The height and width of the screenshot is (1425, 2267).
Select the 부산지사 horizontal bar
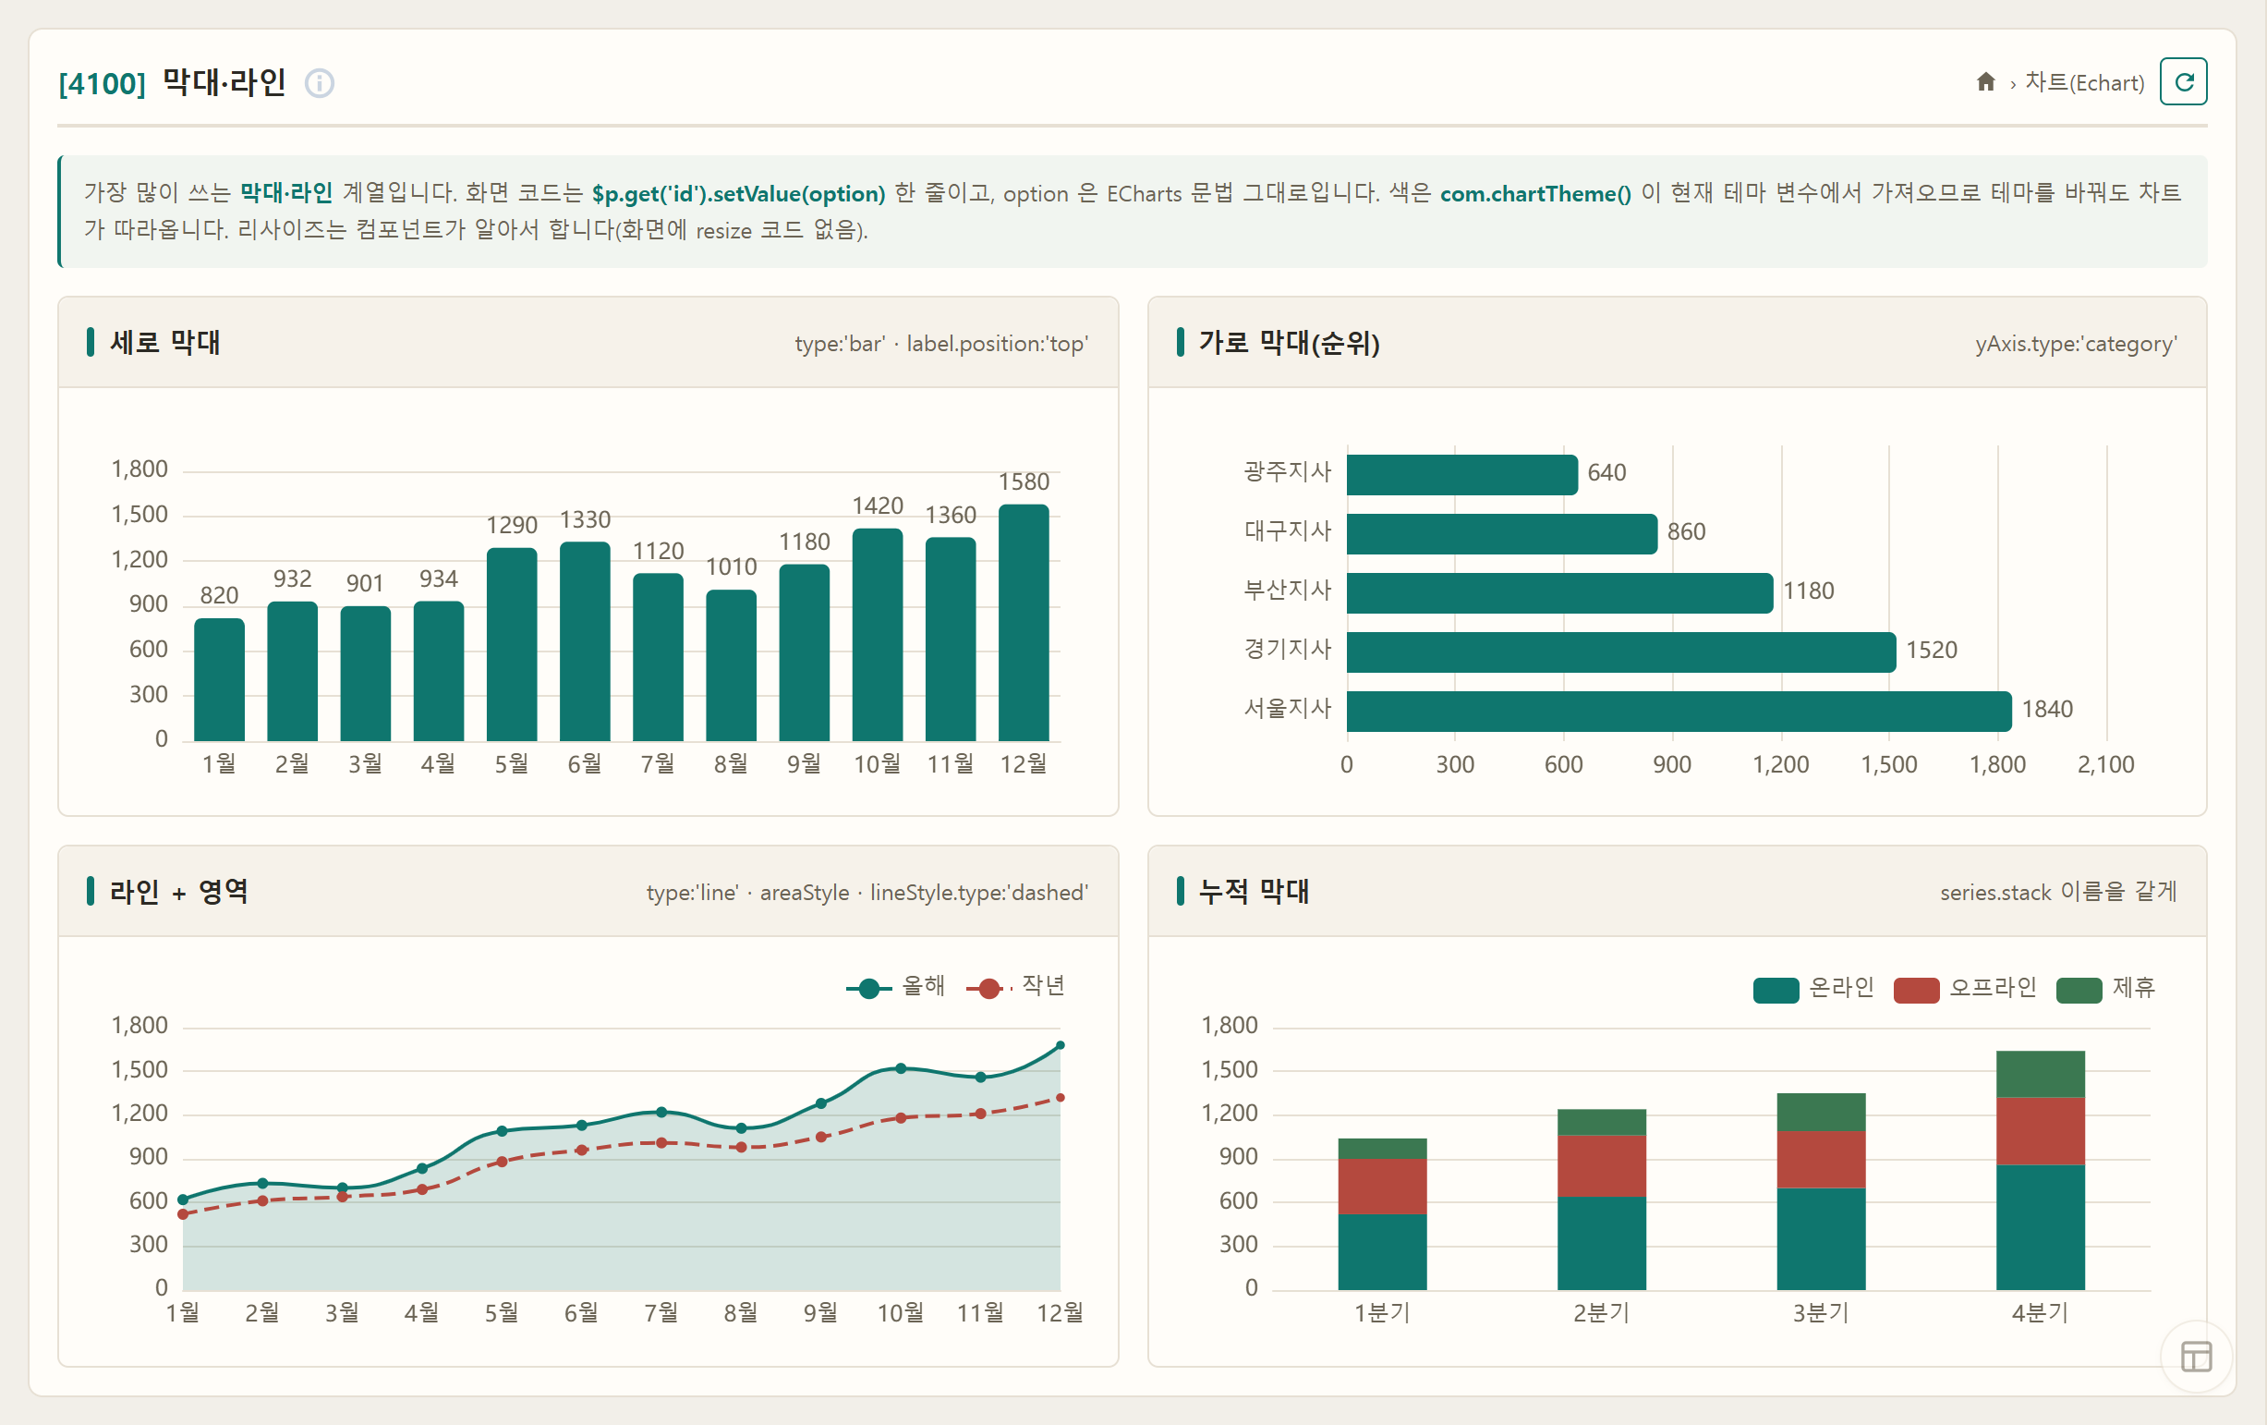[x=1559, y=593]
